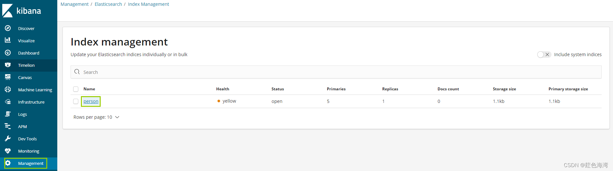Open Logs via document icon
This screenshot has height=171, width=613.
(x=8, y=114)
